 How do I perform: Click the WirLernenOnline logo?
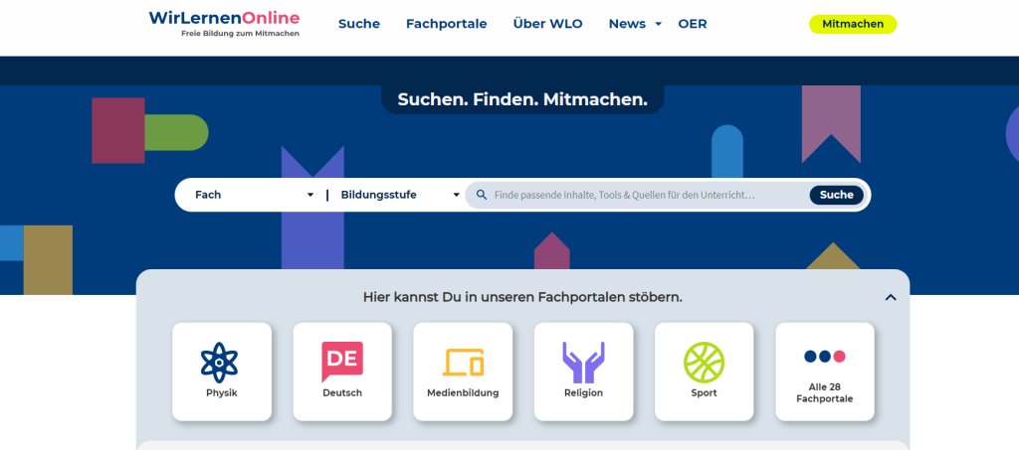224,23
